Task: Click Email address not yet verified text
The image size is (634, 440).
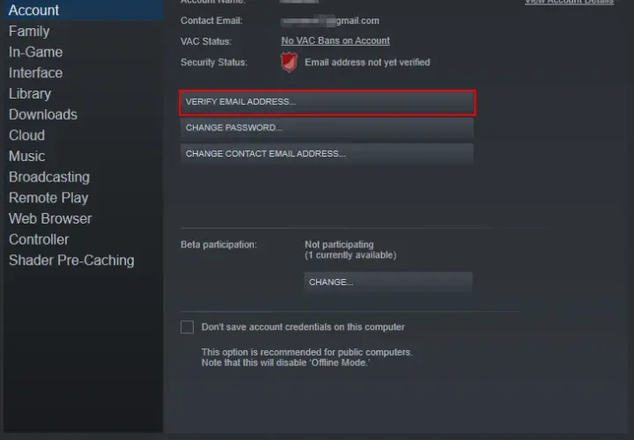Action: 367,62
